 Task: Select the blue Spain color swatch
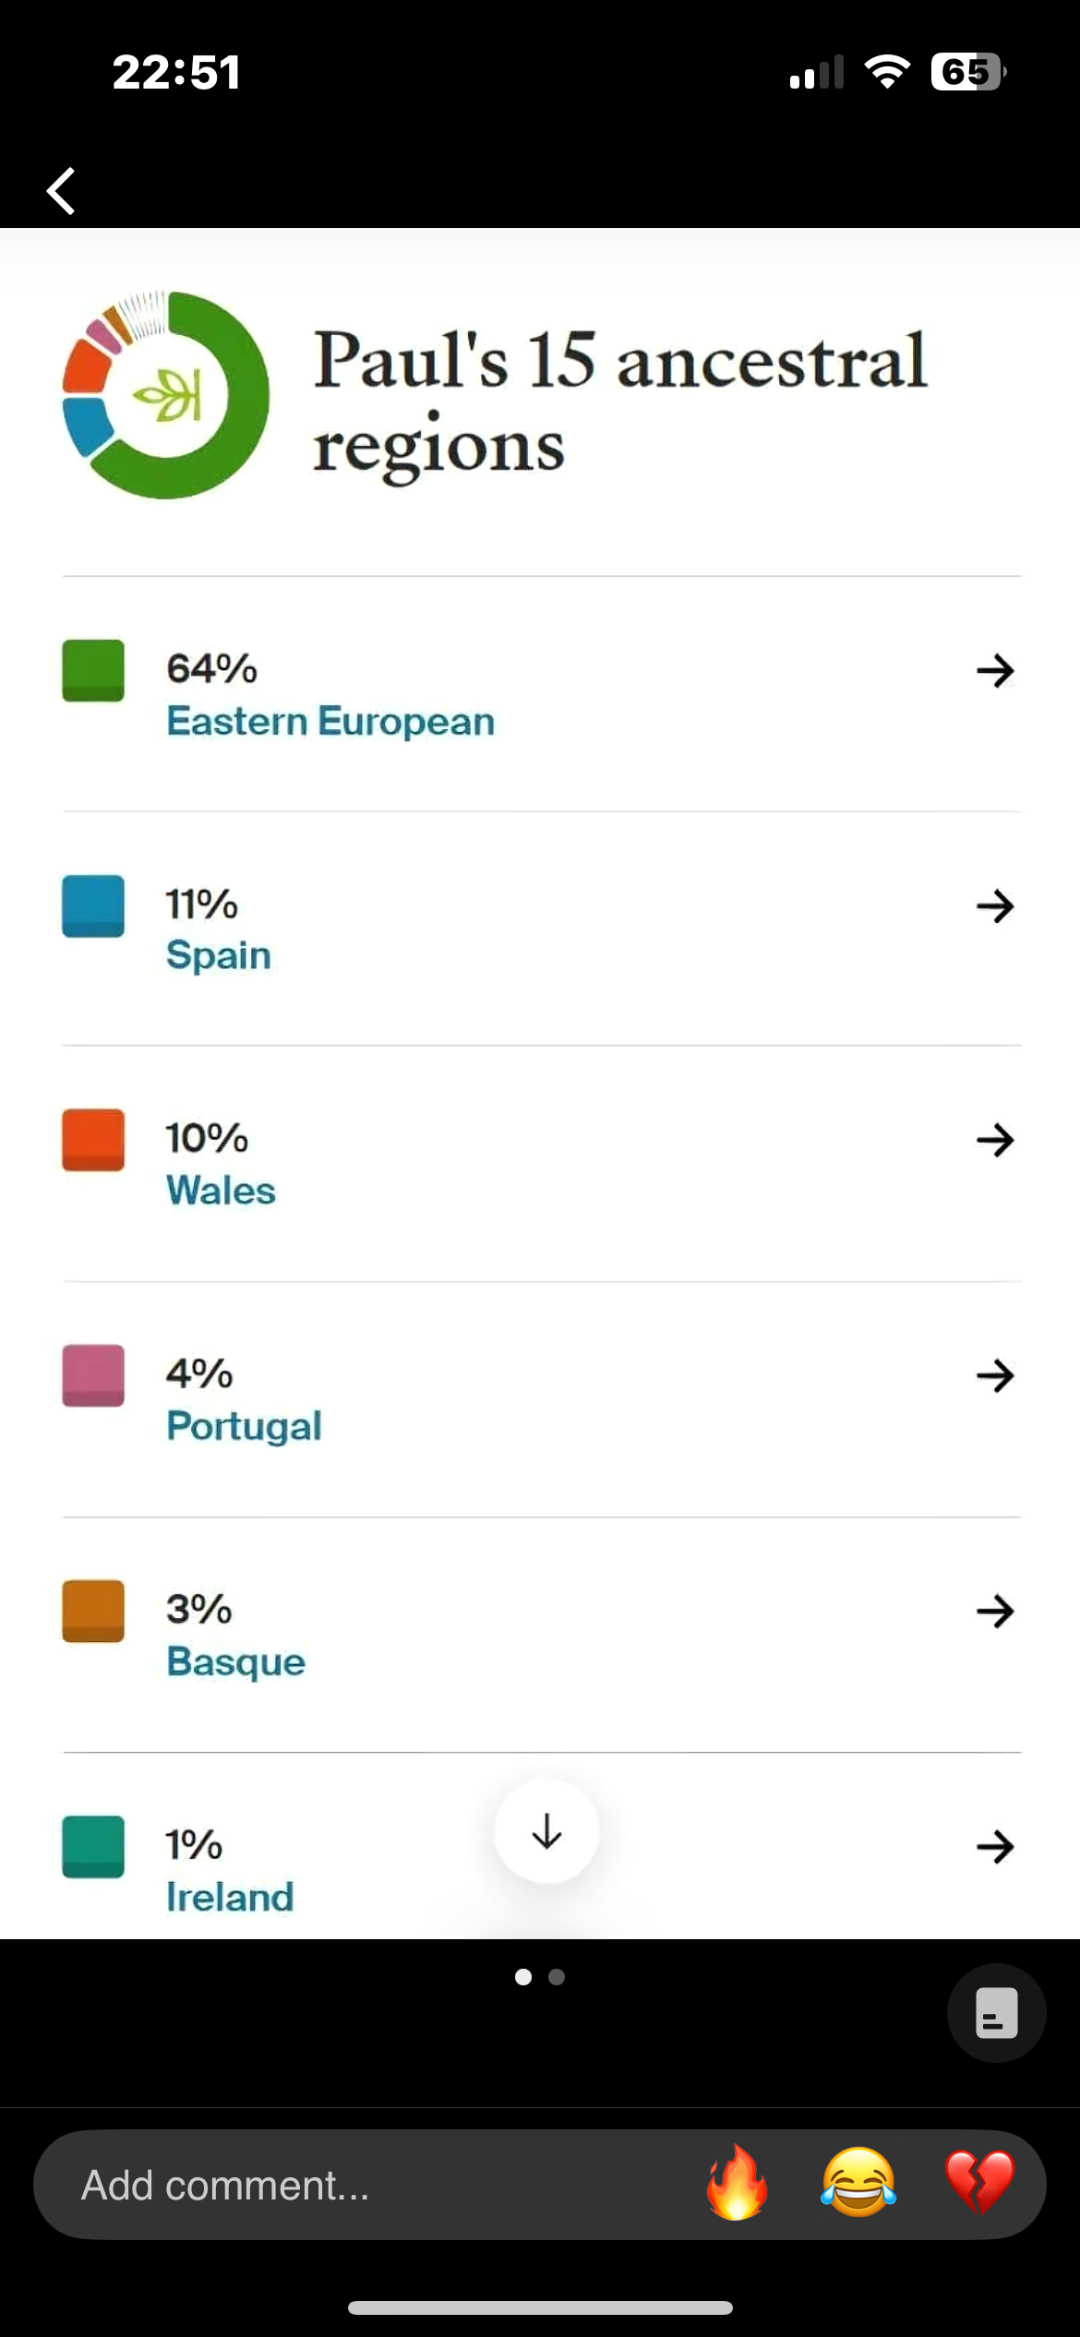click(x=93, y=906)
